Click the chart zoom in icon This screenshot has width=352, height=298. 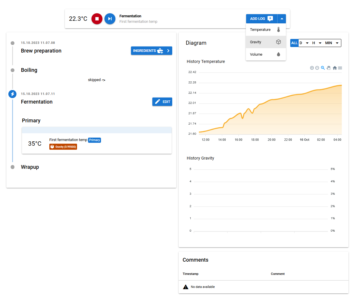point(312,68)
